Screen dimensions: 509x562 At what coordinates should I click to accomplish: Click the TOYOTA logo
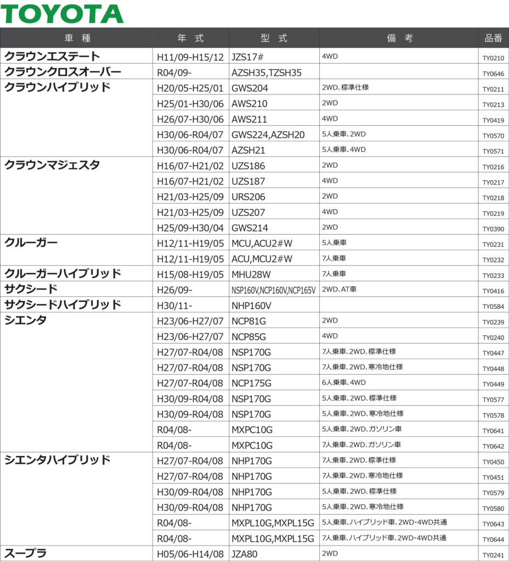click(x=62, y=14)
